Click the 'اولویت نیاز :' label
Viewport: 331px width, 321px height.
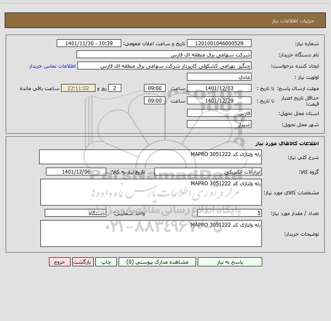point(307,78)
